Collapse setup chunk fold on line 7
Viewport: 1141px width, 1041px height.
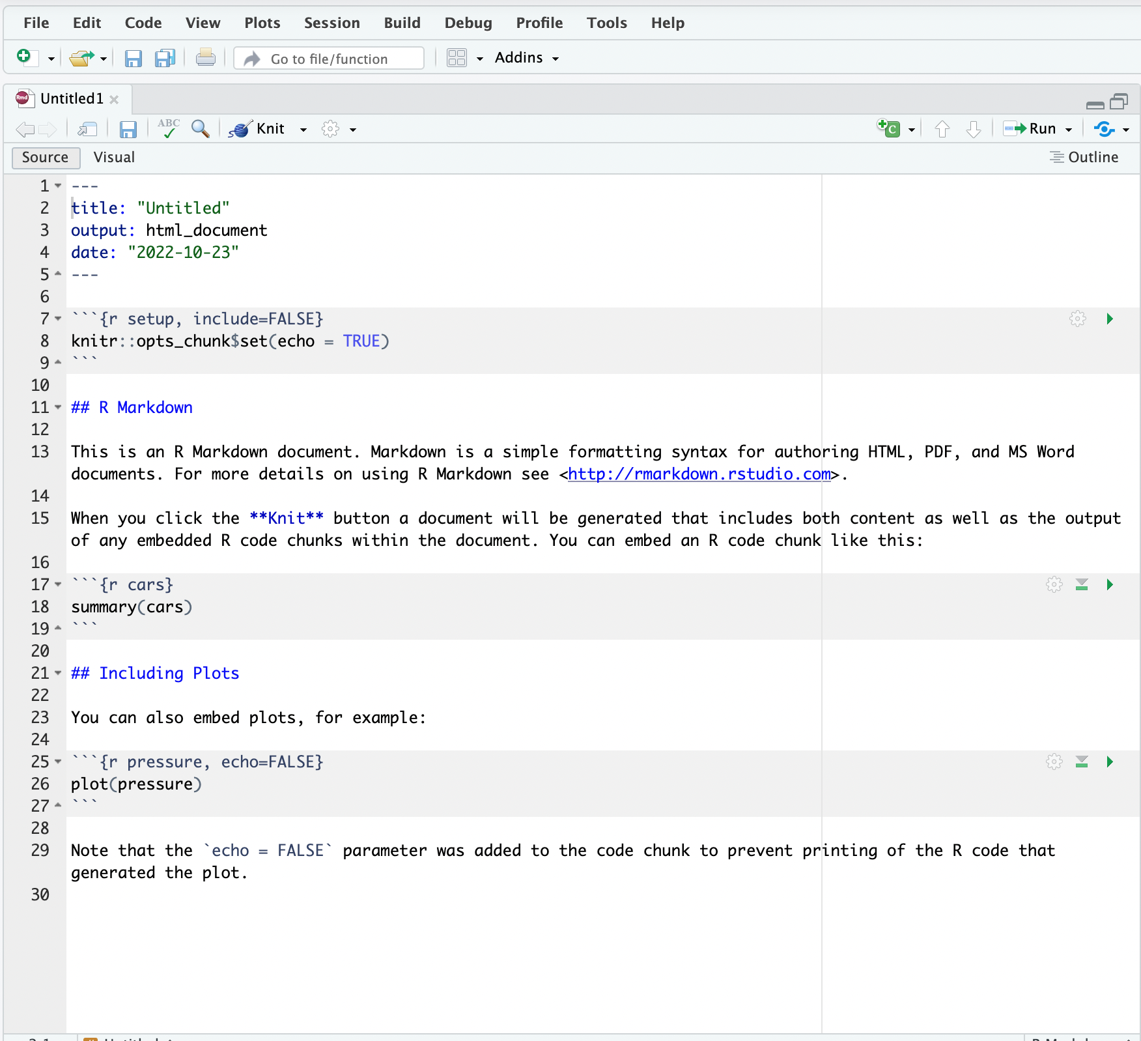(58, 319)
